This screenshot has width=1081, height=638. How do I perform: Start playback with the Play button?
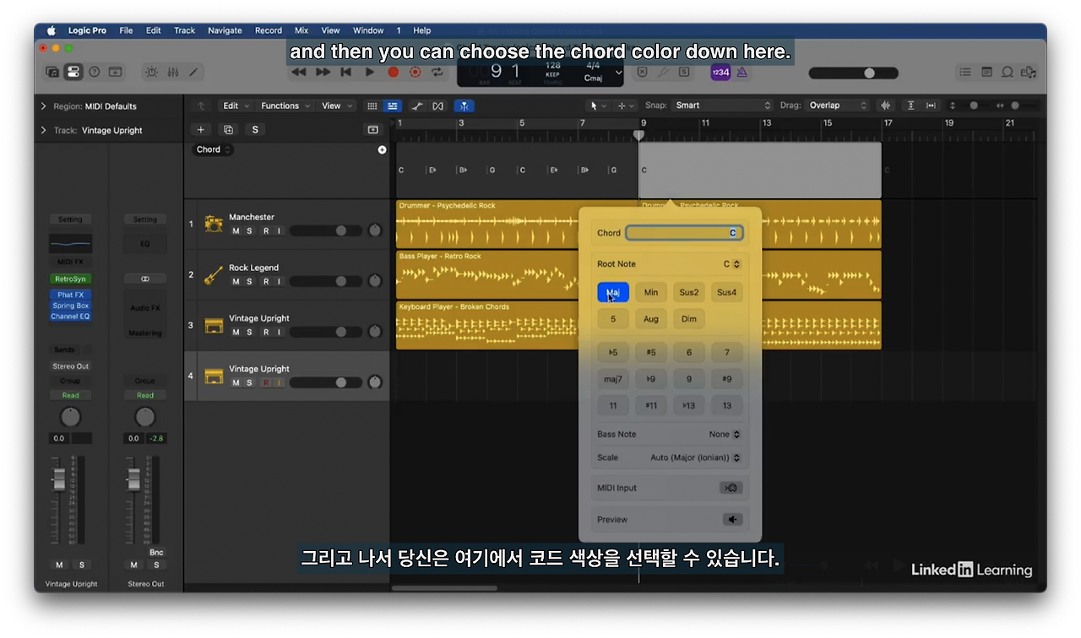tap(369, 73)
